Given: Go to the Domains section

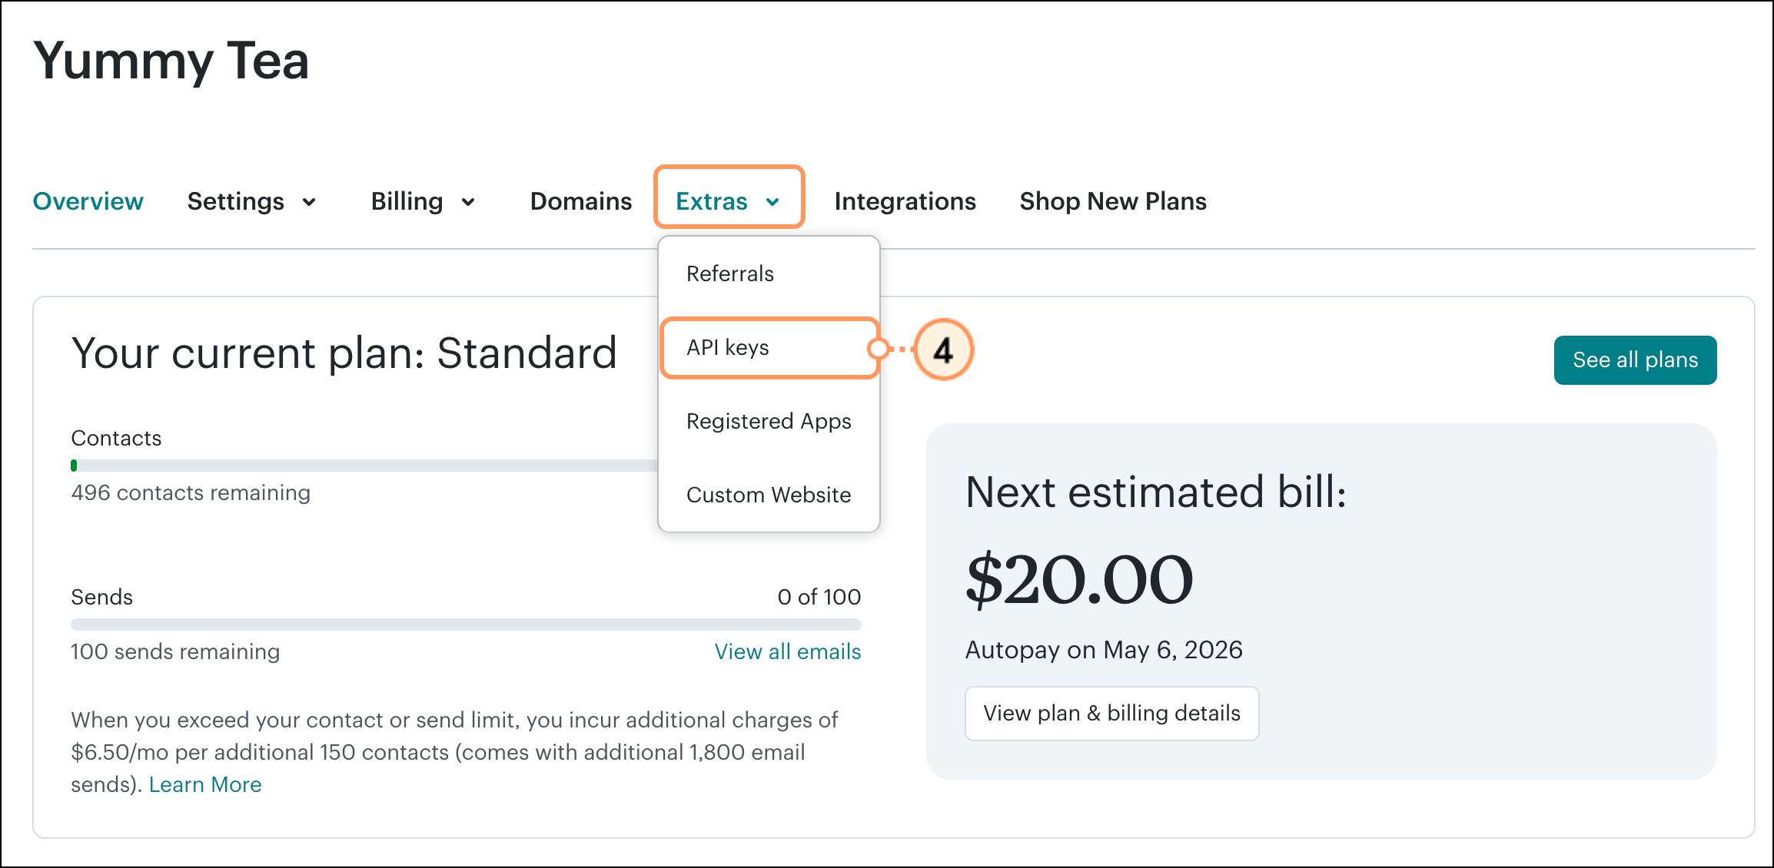Looking at the screenshot, I should point(580,201).
